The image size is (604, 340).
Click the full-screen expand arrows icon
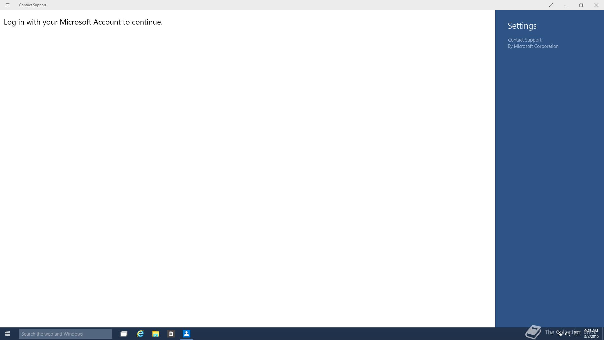pos(551,5)
